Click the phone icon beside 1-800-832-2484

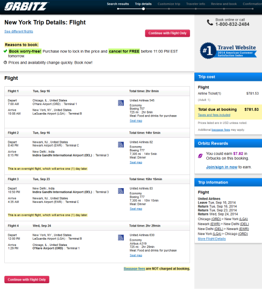tap(209, 23)
